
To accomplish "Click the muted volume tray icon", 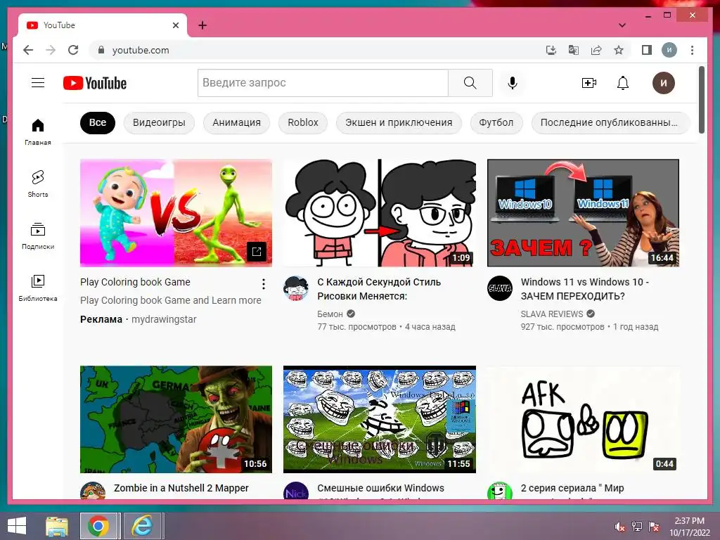I will click(619, 527).
